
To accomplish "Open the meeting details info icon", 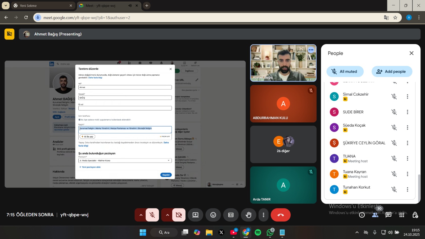I will 362,215.
